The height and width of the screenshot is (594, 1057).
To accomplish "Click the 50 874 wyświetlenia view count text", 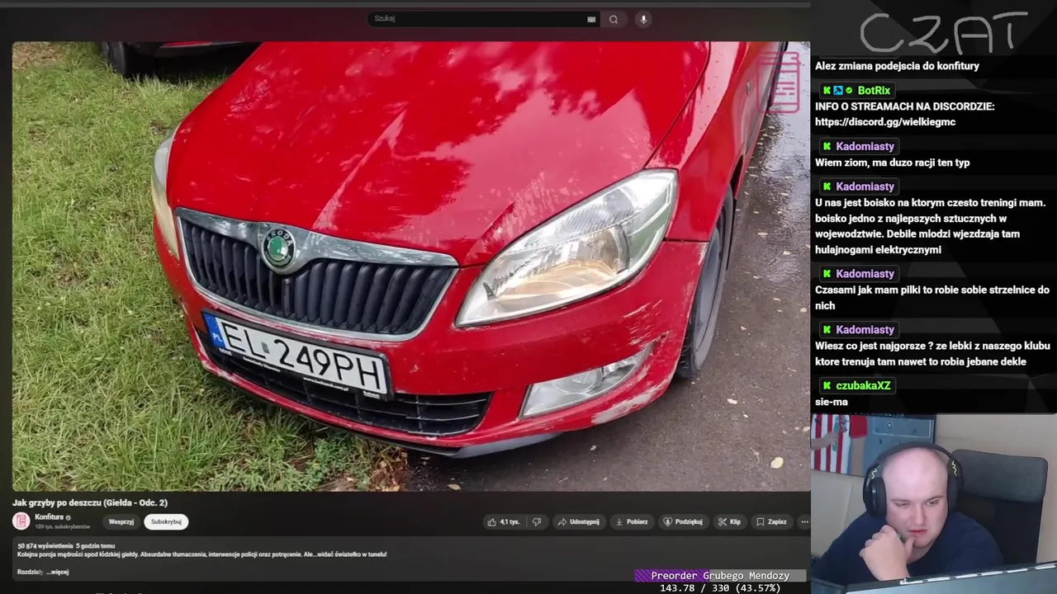I will point(45,545).
